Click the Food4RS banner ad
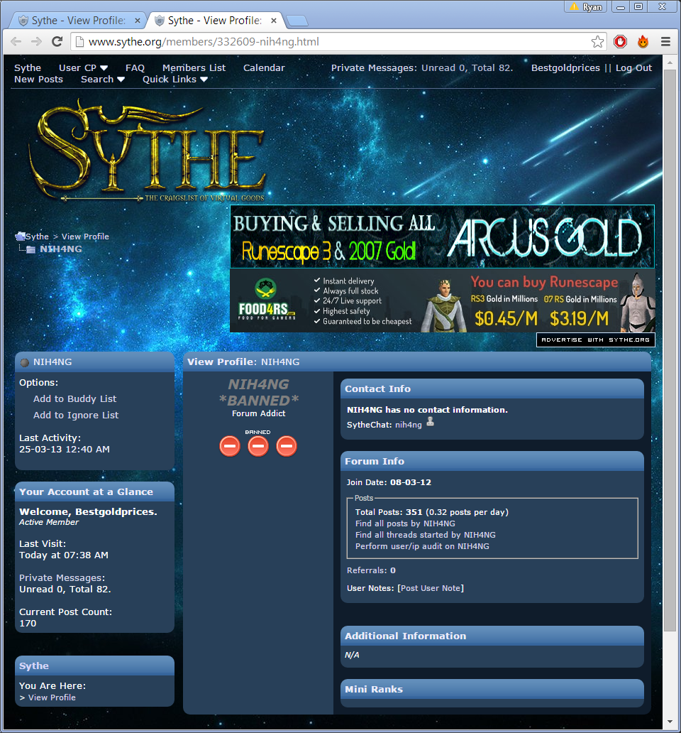 coord(442,300)
